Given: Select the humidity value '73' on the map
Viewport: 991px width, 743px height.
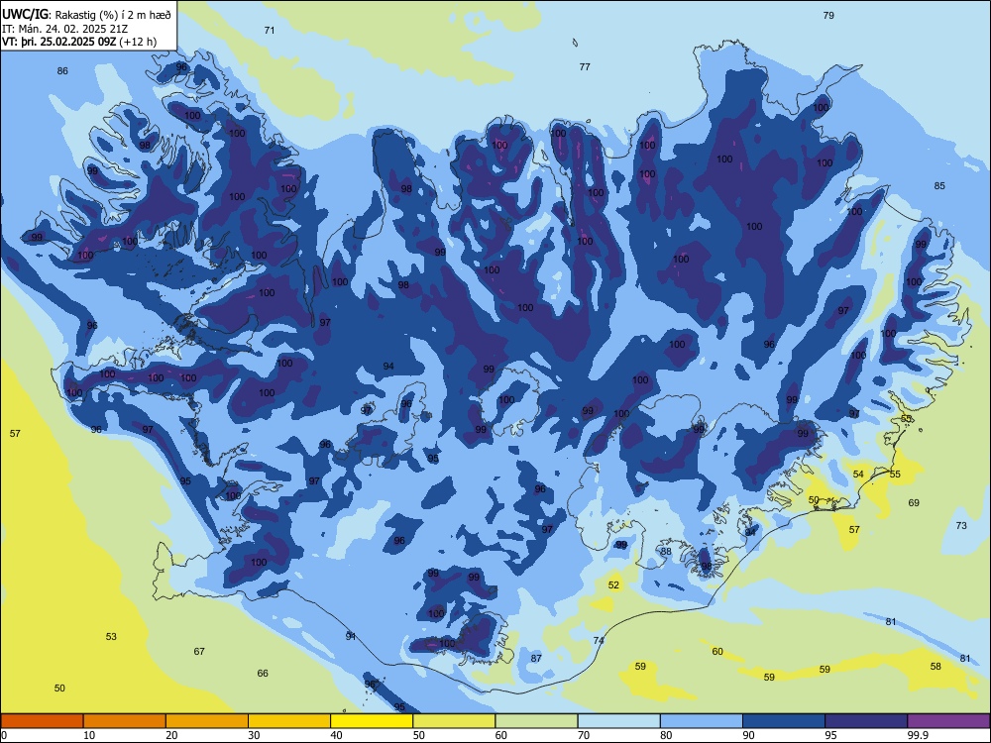Looking at the screenshot, I should pos(961,526).
